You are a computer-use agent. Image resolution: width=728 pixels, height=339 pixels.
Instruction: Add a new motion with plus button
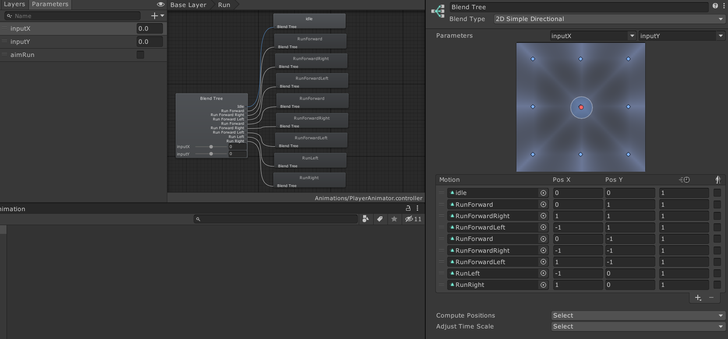(x=698, y=298)
